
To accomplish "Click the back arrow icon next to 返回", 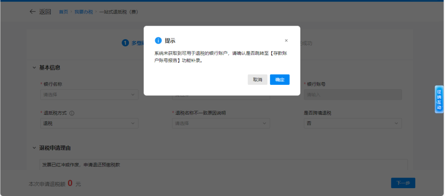I will tap(33, 12).
